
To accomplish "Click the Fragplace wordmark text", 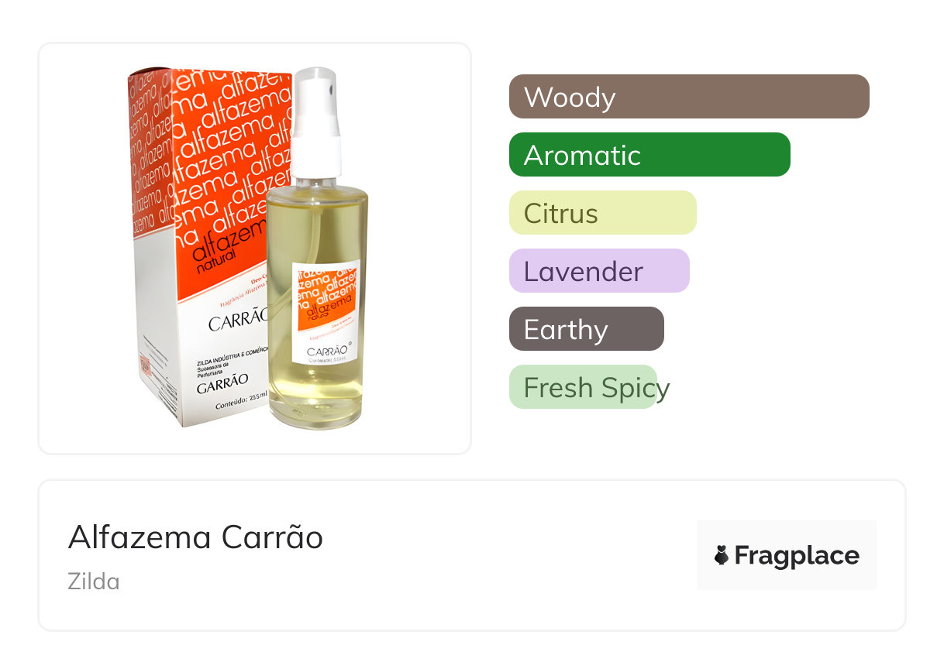I will click(796, 555).
